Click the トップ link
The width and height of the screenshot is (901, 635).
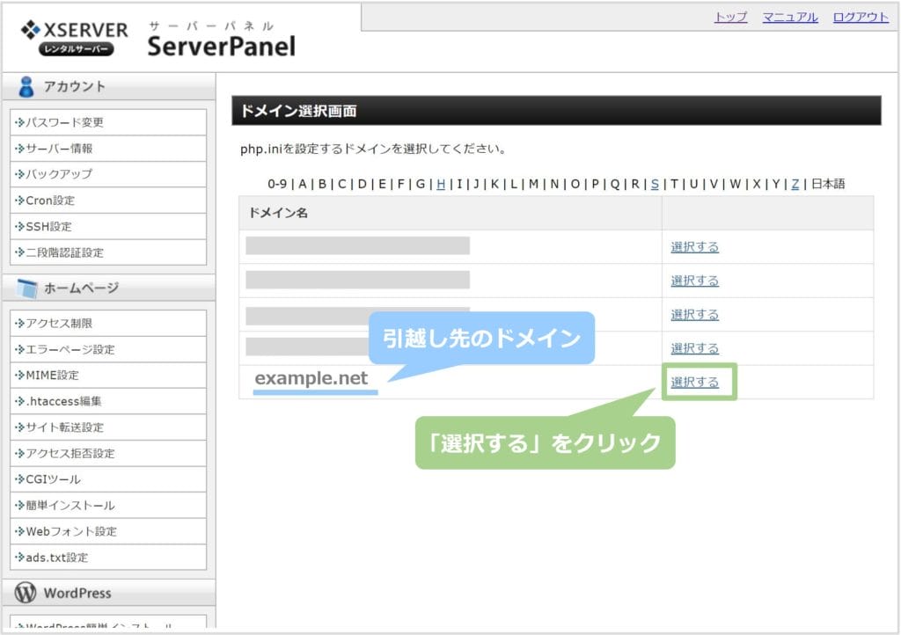(730, 17)
